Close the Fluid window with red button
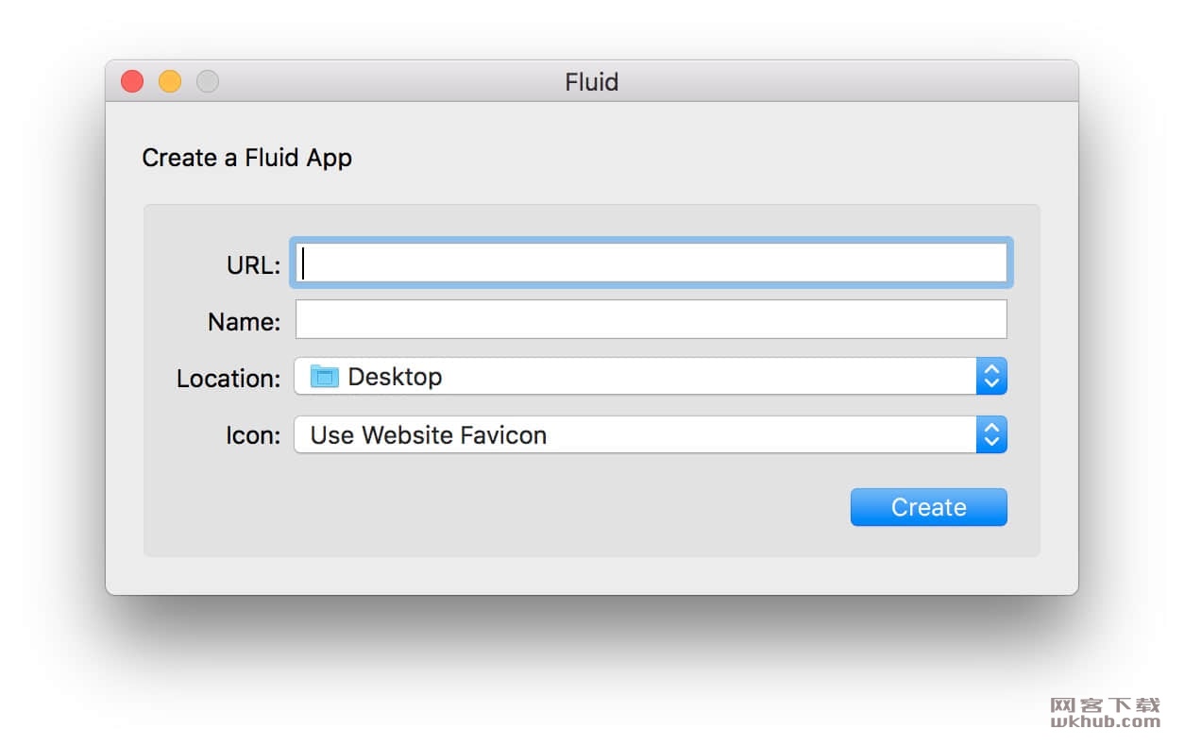Screen dimensions: 1184x746 click(132, 82)
